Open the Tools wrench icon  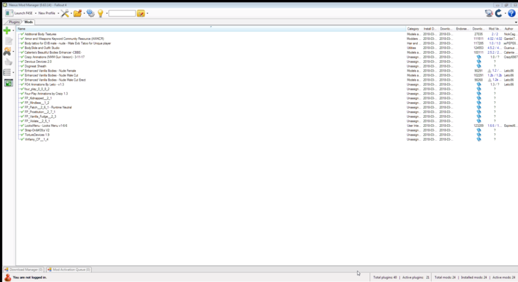[65, 13]
